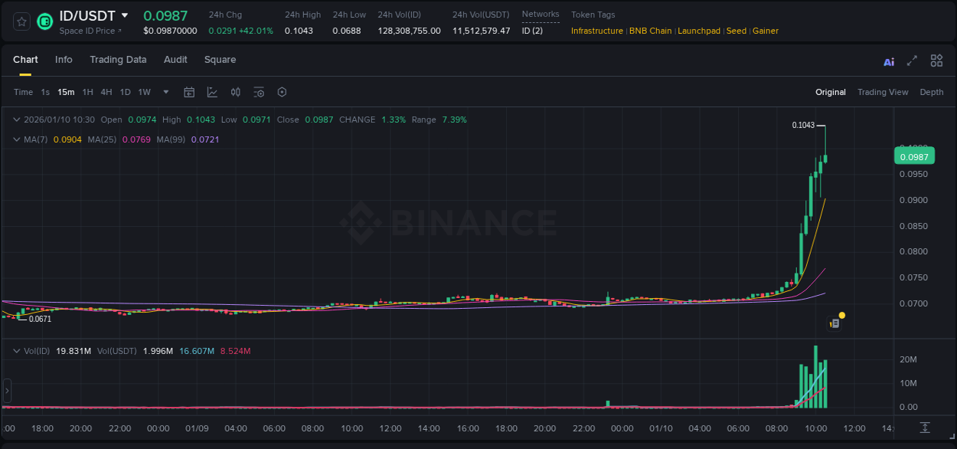Open the chart indicators icon
Viewport: 957px width, 449px height.
211,92
